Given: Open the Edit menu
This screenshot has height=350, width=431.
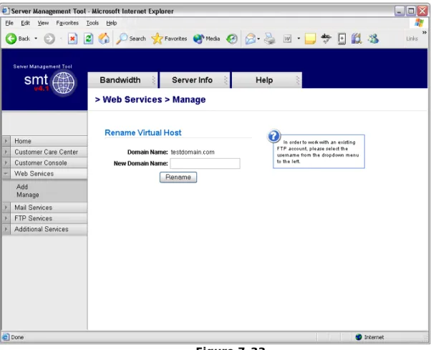Looking at the screenshot, I should click(x=25, y=23).
